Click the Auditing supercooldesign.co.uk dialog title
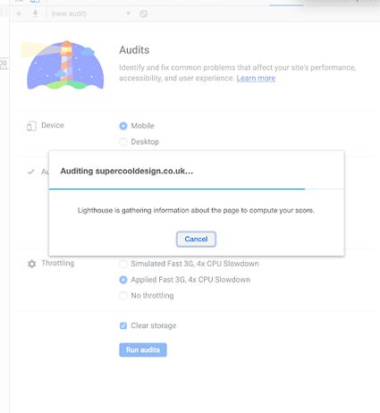The width and height of the screenshot is (380, 413). click(x=127, y=171)
